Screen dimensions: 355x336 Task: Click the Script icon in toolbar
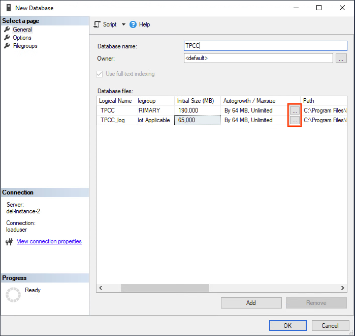pyautogui.click(x=97, y=24)
